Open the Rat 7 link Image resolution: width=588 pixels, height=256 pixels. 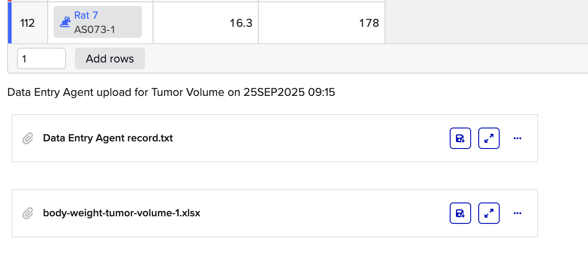pyautogui.click(x=86, y=16)
